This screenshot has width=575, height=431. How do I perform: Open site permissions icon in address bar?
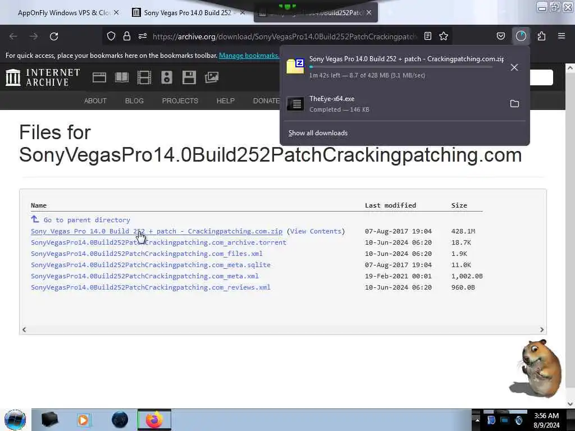143,36
